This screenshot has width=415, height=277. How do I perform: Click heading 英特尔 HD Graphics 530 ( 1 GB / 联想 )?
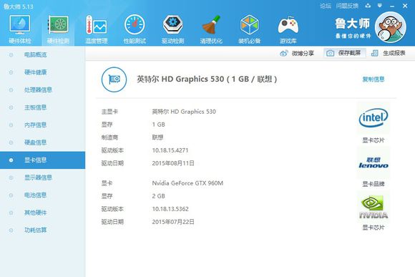207,79
